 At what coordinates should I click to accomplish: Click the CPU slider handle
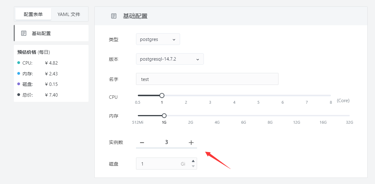pyautogui.click(x=162, y=95)
